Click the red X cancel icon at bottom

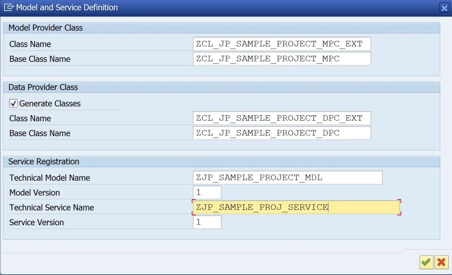441,262
